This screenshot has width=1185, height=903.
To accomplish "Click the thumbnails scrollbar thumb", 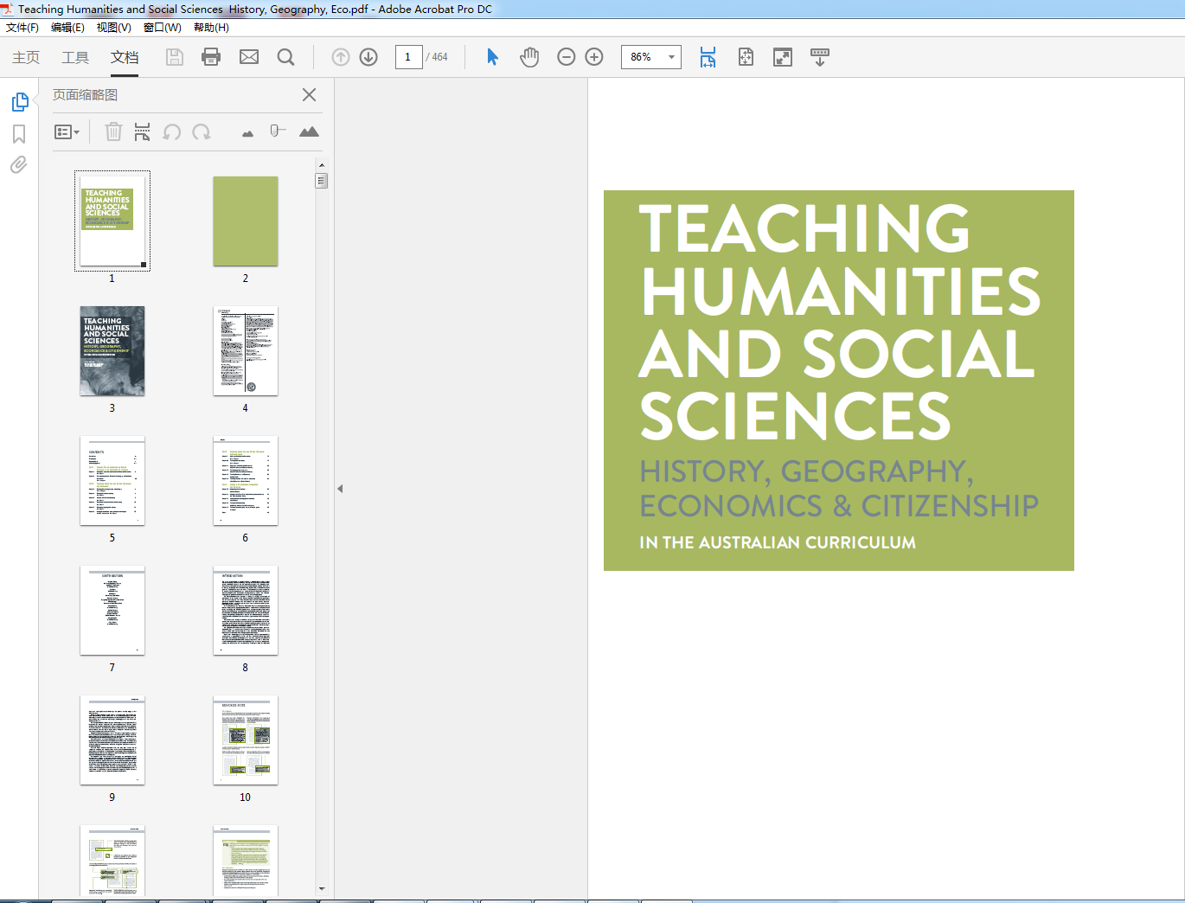I will pyautogui.click(x=322, y=181).
